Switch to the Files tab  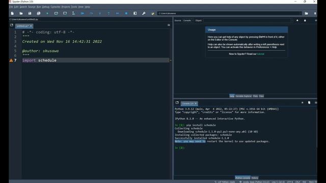[261, 96]
